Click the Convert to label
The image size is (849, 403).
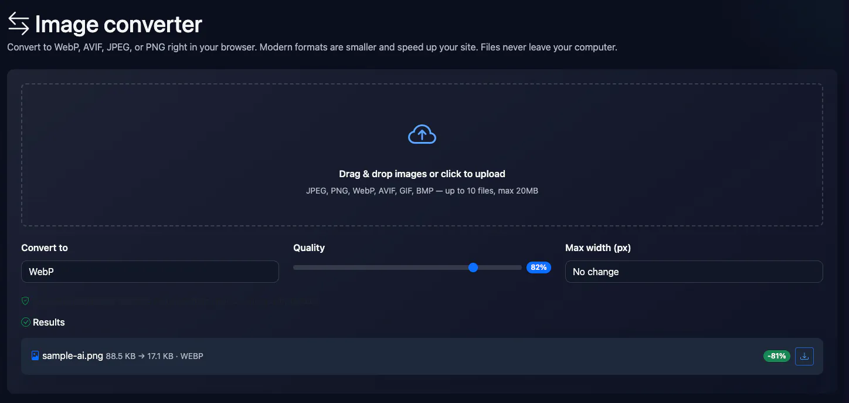pyautogui.click(x=45, y=248)
